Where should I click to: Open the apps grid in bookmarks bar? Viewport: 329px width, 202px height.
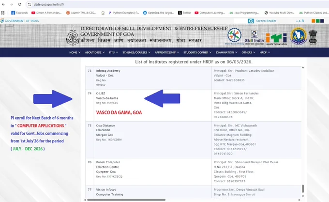coord(3,13)
